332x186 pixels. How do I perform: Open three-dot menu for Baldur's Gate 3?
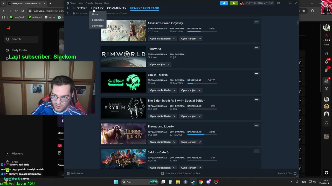tap(257, 151)
